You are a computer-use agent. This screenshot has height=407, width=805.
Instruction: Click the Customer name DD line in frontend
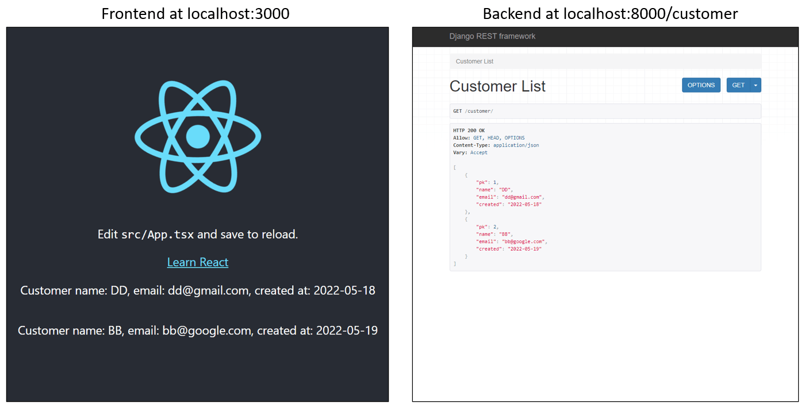pos(198,290)
